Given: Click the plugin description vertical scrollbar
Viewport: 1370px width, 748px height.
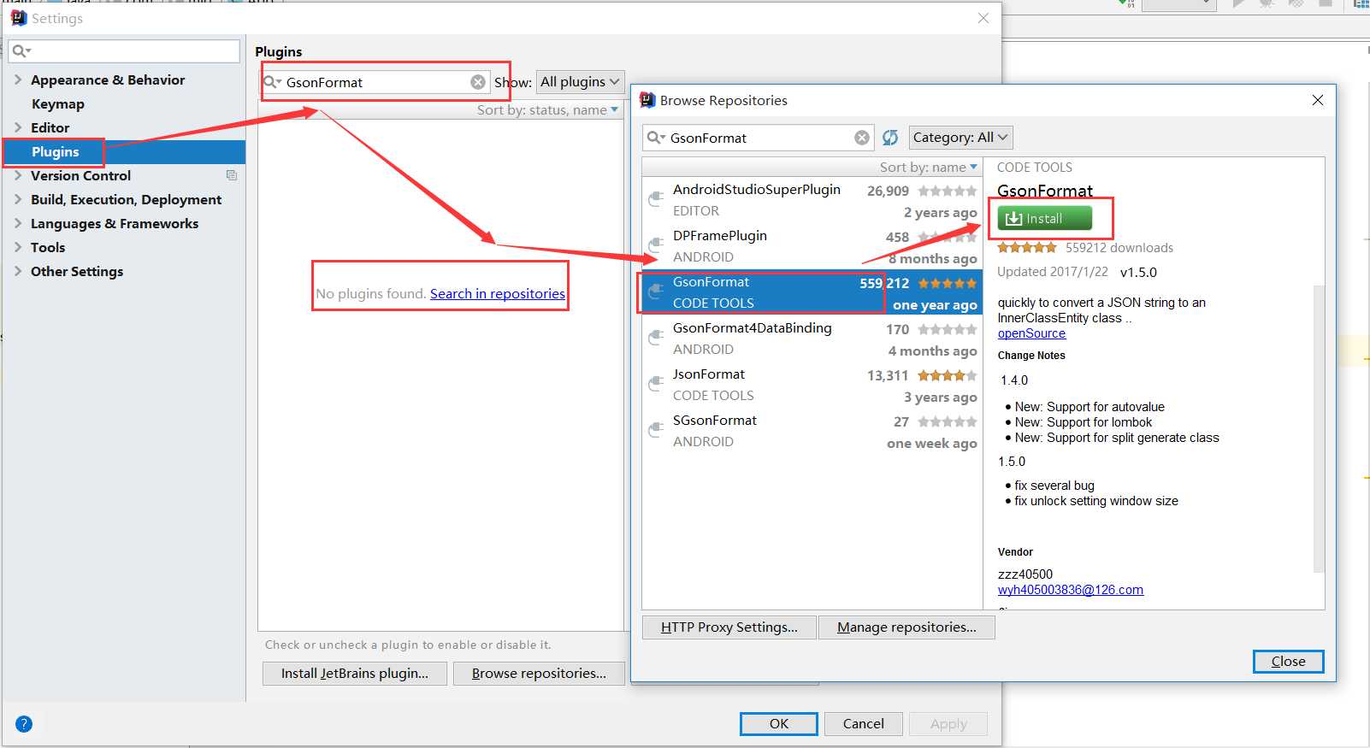Looking at the screenshot, I should [1319, 427].
